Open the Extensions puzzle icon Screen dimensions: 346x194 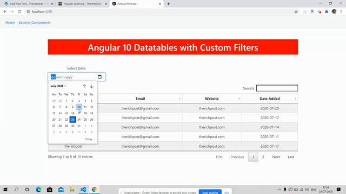[327, 12]
